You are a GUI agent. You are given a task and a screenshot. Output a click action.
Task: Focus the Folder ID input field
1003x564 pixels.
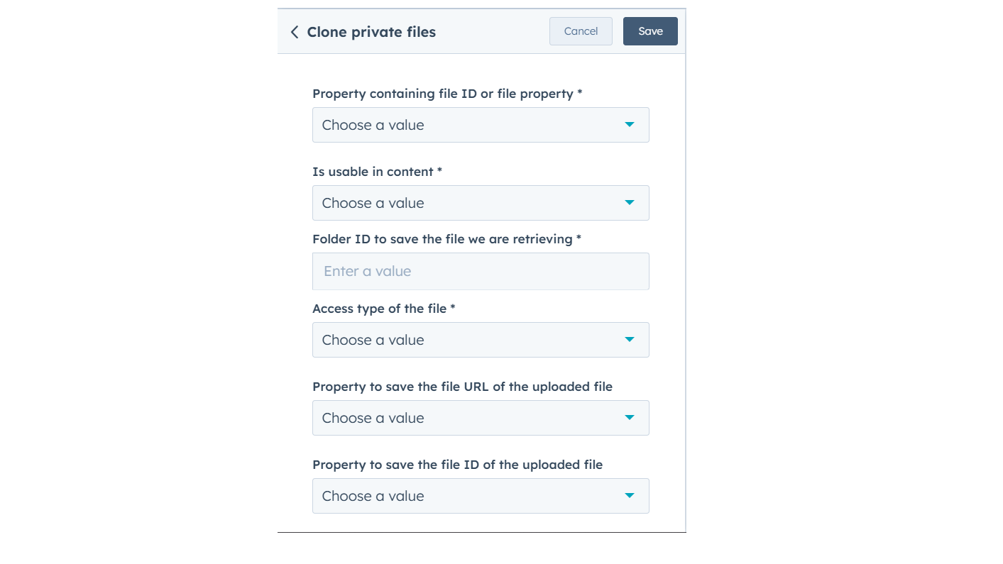(481, 271)
